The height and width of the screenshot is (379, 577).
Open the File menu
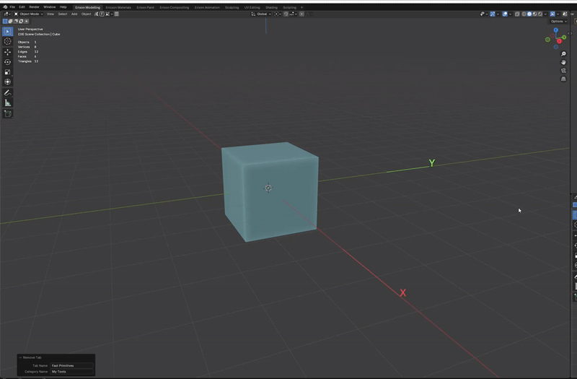coord(12,7)
